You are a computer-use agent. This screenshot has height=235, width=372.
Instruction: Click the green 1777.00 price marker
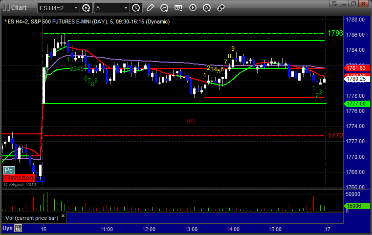(x=356, y=104)
